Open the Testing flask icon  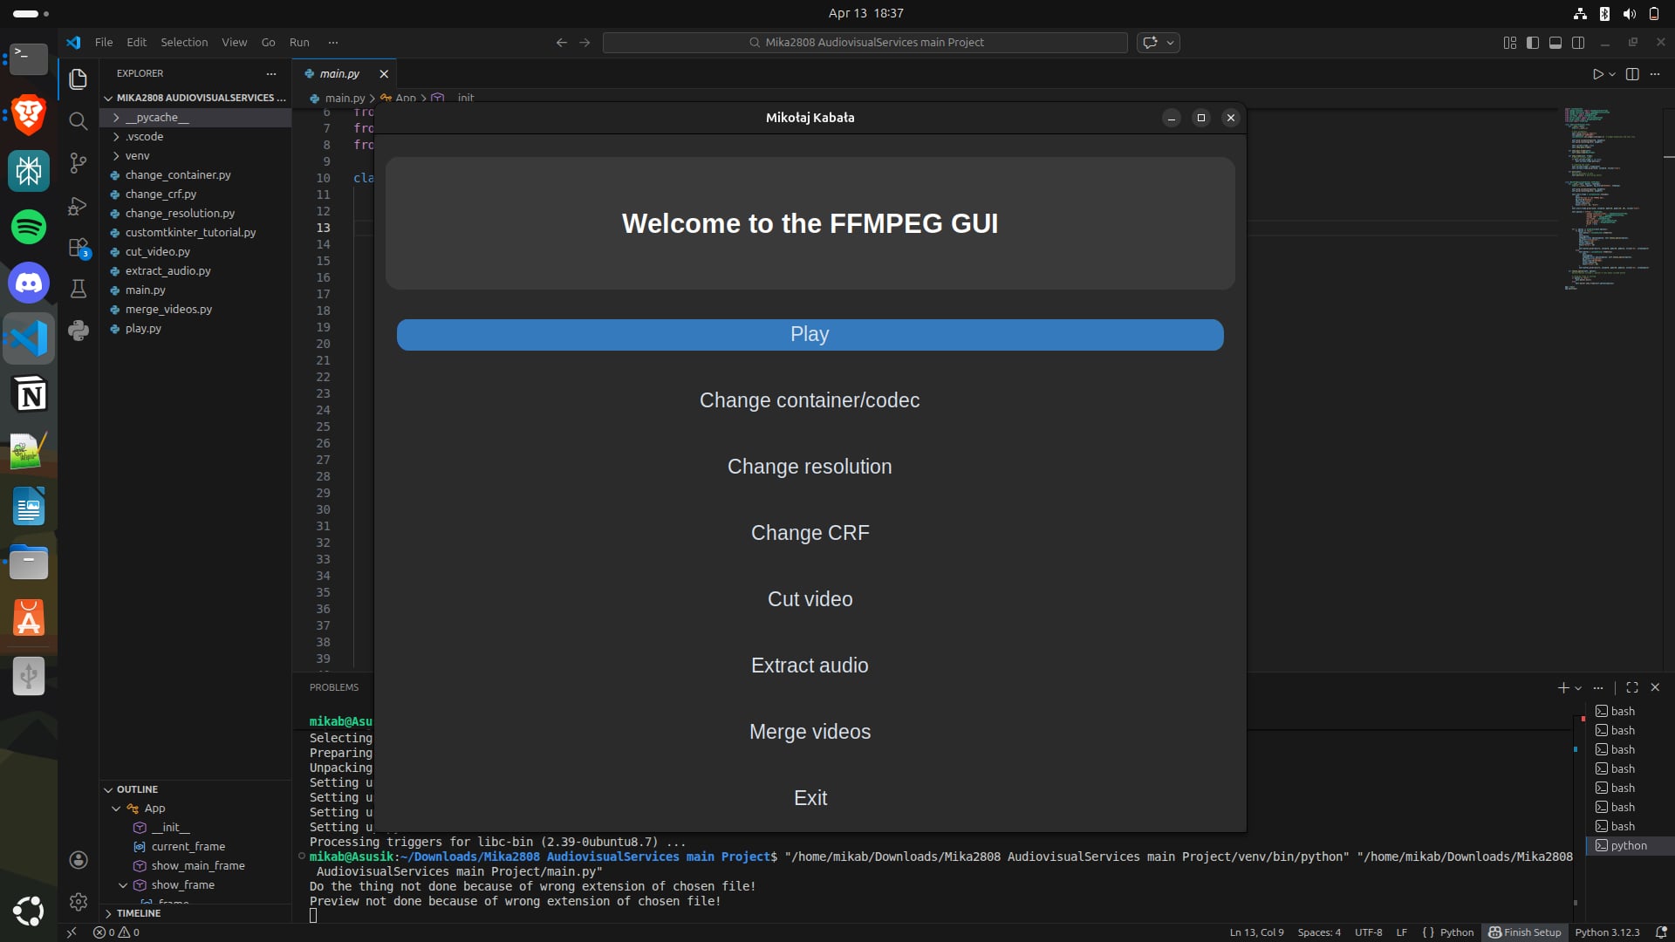pos(79,289)
